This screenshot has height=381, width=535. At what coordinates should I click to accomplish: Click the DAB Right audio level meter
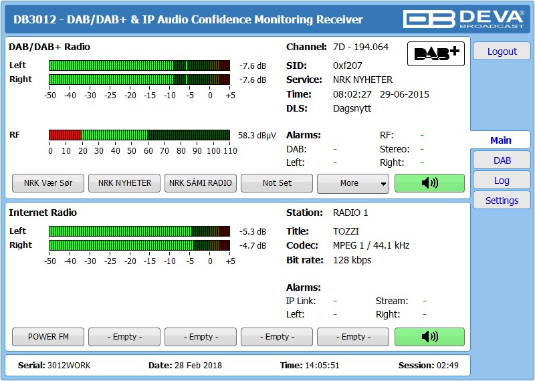139,80
